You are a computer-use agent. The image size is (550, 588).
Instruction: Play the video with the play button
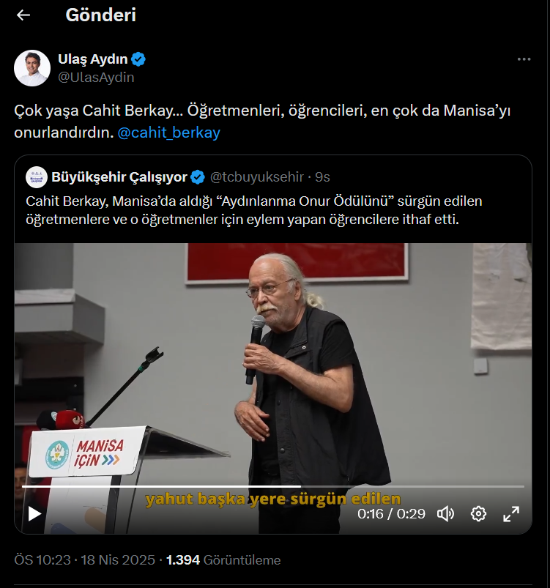click(x=34, y=514)
